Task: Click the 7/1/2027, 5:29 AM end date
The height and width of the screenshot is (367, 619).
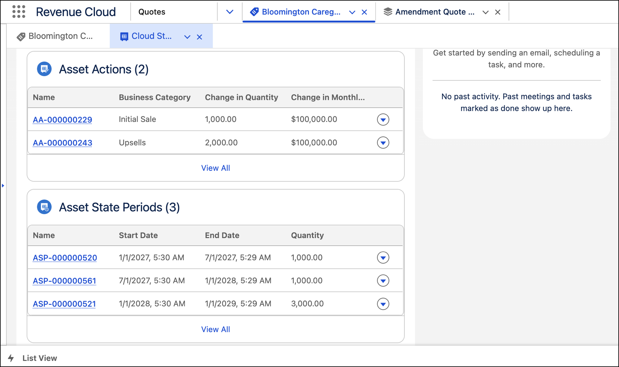Action: (x=238, y=257)
